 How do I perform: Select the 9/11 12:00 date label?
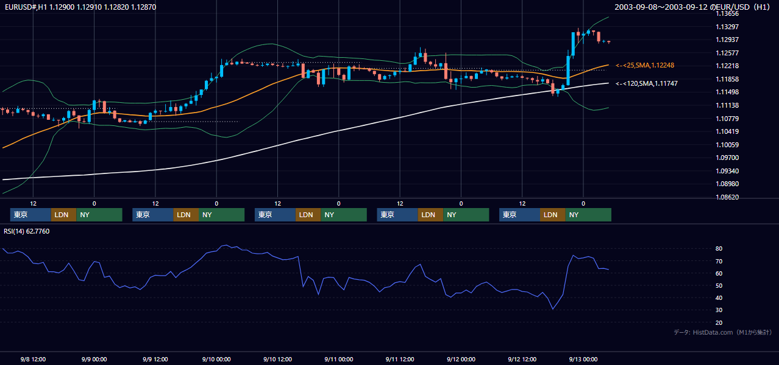pyautogui.click(x=400, y=359)
